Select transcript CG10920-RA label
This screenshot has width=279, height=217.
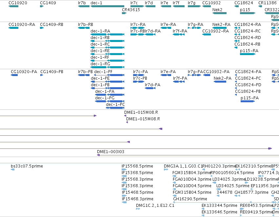point(22,24)
